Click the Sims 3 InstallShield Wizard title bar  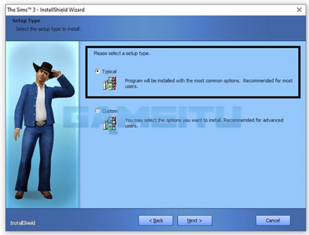pos(150,10)
